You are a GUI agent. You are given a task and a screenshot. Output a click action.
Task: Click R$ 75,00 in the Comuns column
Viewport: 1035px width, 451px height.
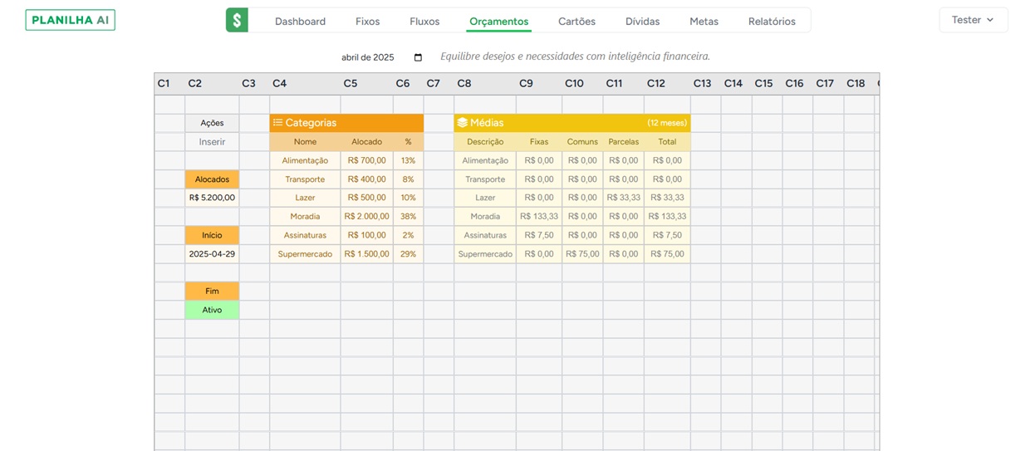click(x=582, y=254)
